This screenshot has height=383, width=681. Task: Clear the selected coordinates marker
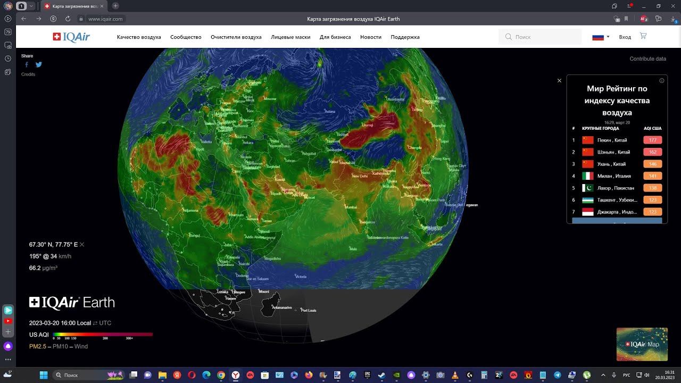point(82,245)
